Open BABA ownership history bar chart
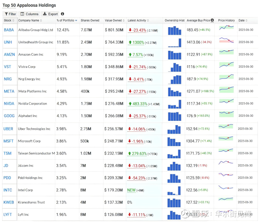 tap(175, 30)
